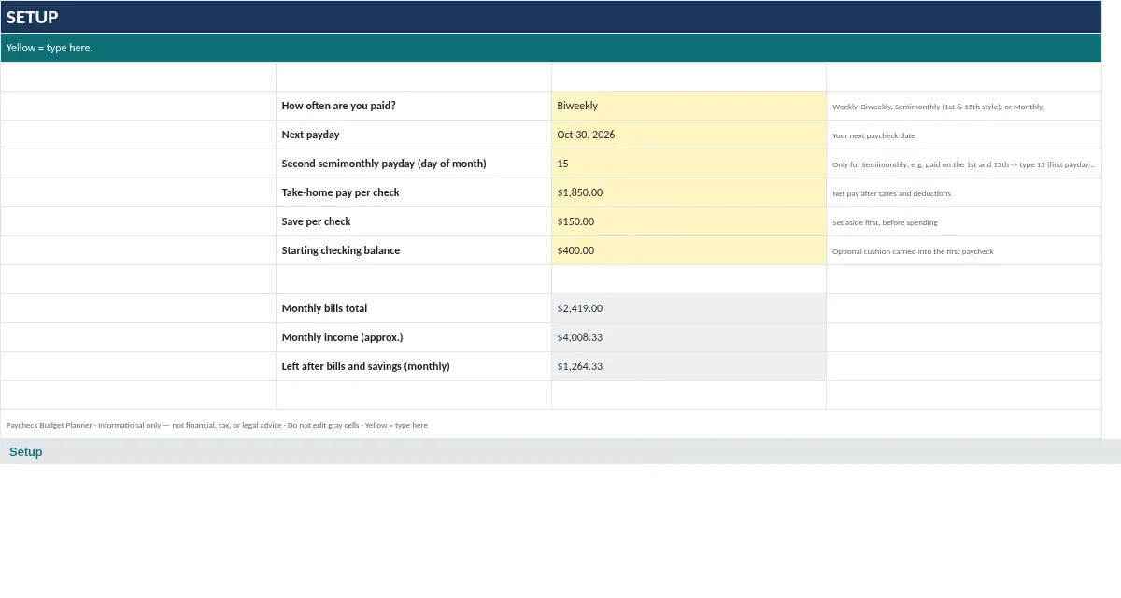Click the 'Only for Semimonthly' hint text

point(963,164)
